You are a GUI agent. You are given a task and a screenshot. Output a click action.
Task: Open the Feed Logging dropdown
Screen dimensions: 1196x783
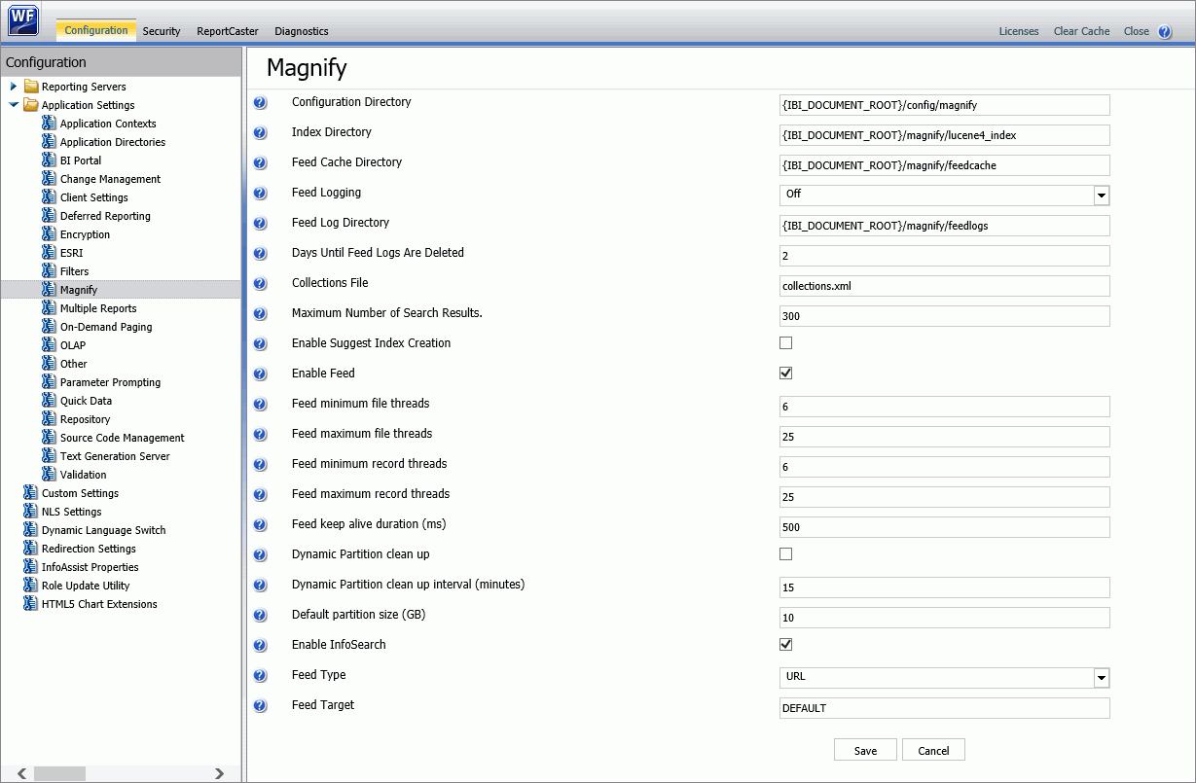(x=944, y=195)
